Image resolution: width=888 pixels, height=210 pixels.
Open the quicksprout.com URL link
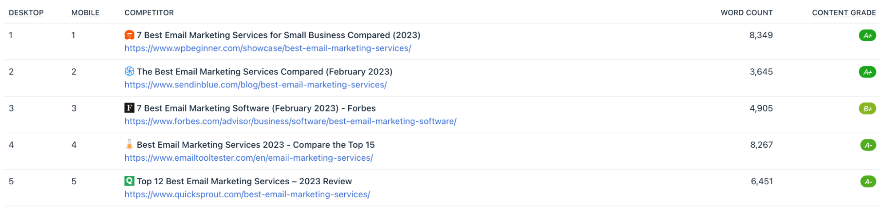[247, 194]
